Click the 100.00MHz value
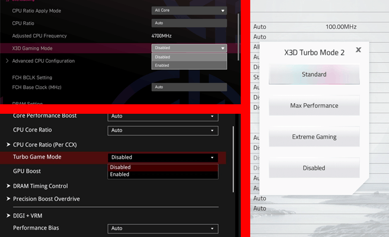Viewport: 389px width, 237px height. (x=341, y=27)
